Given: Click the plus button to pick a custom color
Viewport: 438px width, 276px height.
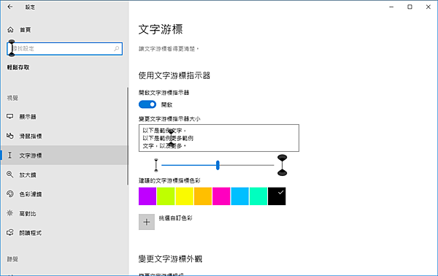Looking at the screenshot, I should pos(147,222).
